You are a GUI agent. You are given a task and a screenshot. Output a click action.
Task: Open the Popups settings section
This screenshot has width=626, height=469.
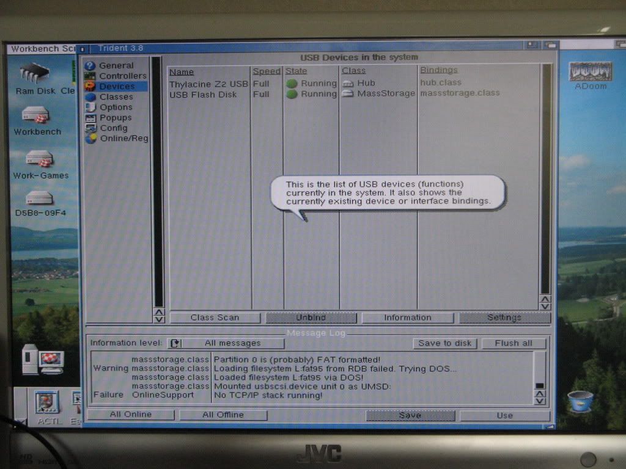coord(116,117)
